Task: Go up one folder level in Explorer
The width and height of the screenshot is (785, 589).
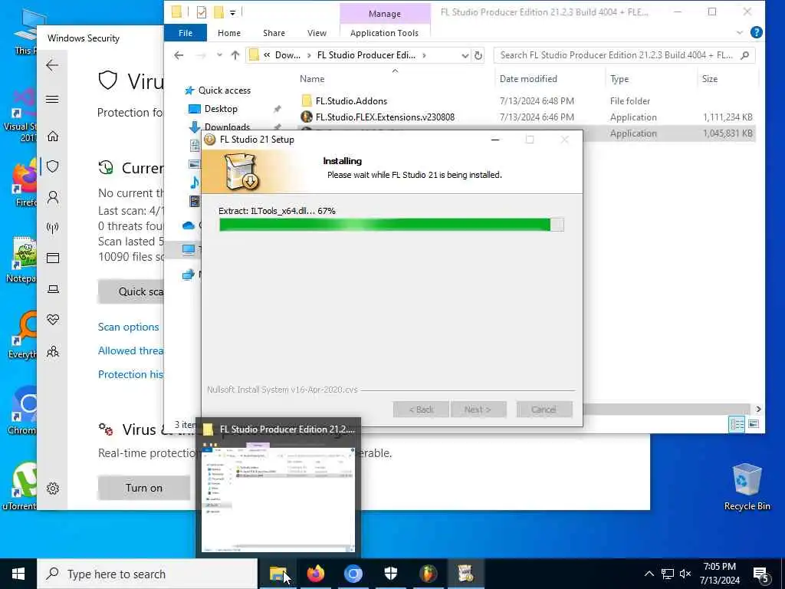Action: pyautogui.click(x=235, y=55)
